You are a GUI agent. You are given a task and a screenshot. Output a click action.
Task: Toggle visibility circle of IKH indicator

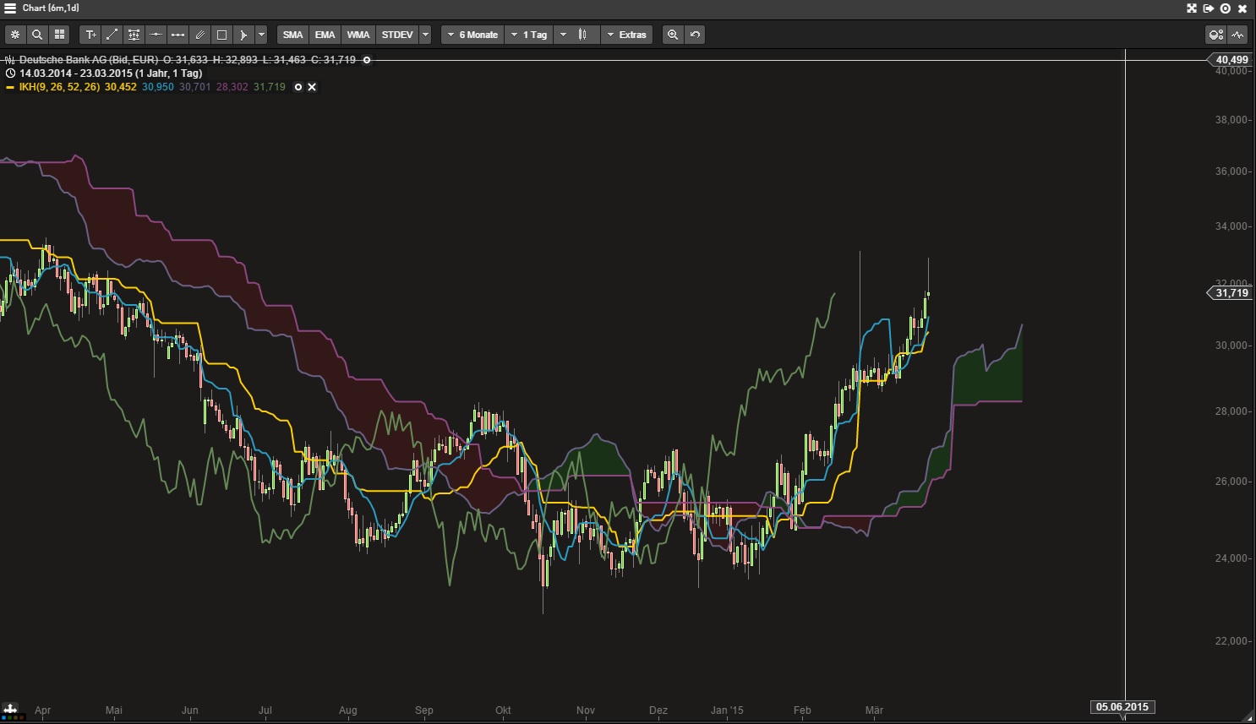click(x=298, y=87)
